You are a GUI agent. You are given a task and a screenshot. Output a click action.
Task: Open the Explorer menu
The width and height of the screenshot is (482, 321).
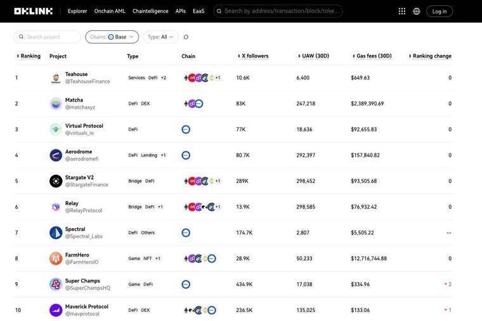77,11
